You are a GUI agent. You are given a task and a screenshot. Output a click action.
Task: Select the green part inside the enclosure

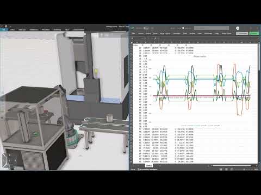[36, 134]
